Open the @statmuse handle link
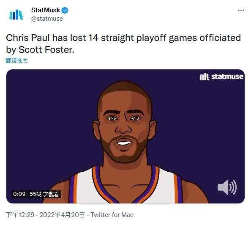Viewport: 251px width, 225px height. 47,19
